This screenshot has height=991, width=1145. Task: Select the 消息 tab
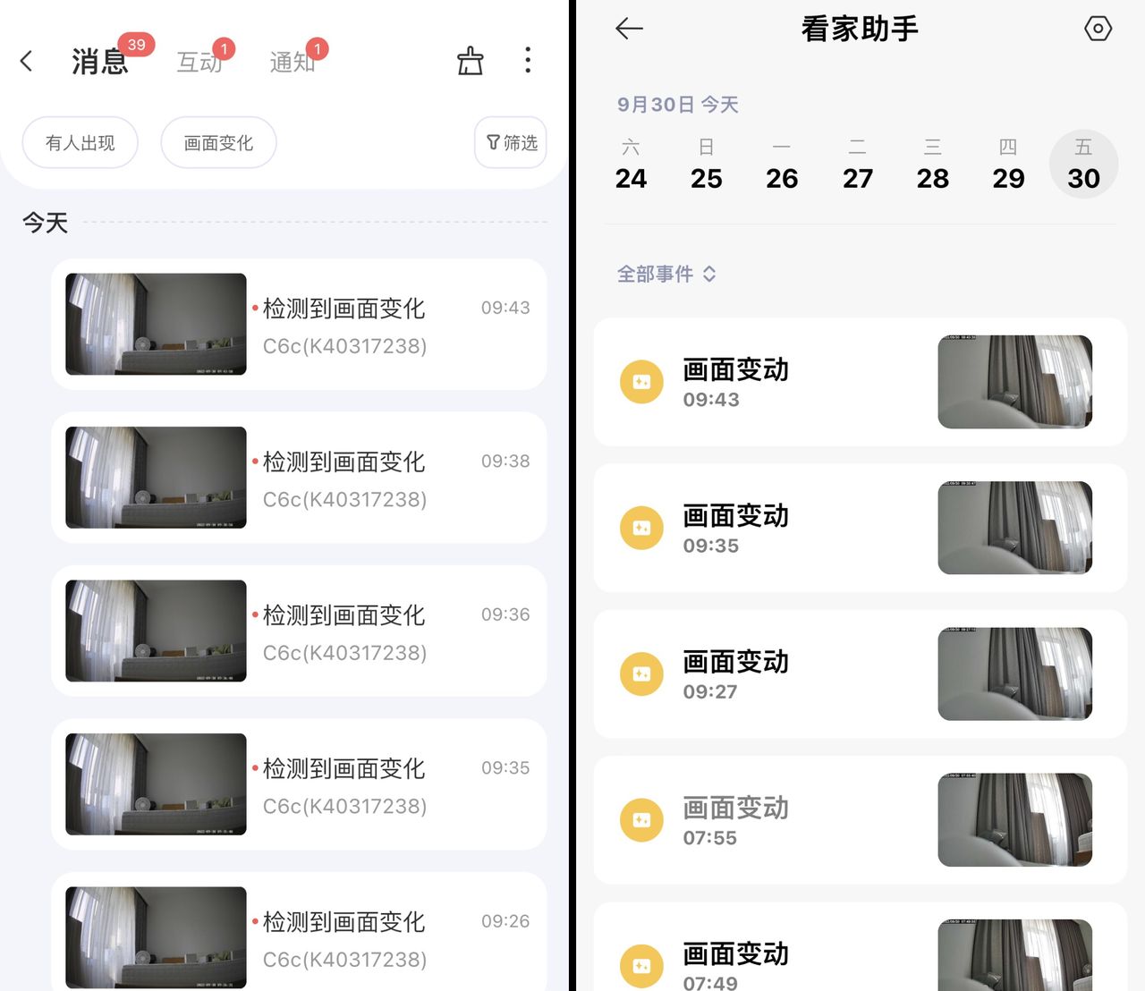click(x=99, y=62)
